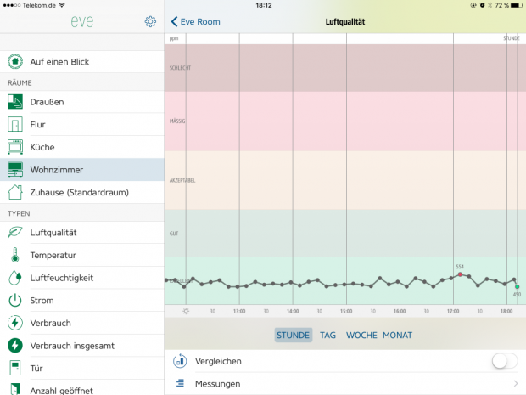Tap the Strom power icon
This screenshot has width=526, height=395.
tap(15, 300)
